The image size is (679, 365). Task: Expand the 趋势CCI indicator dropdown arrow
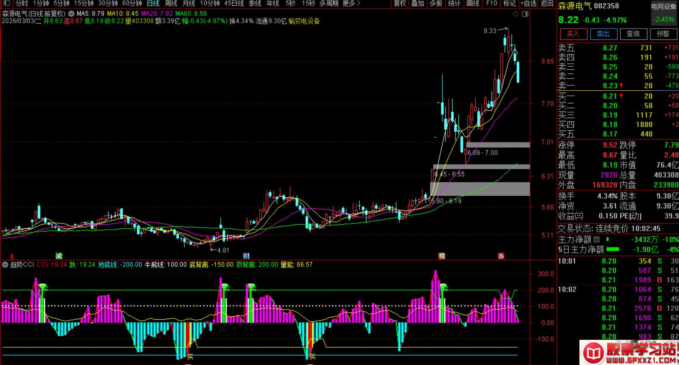(x=5, y=265)
